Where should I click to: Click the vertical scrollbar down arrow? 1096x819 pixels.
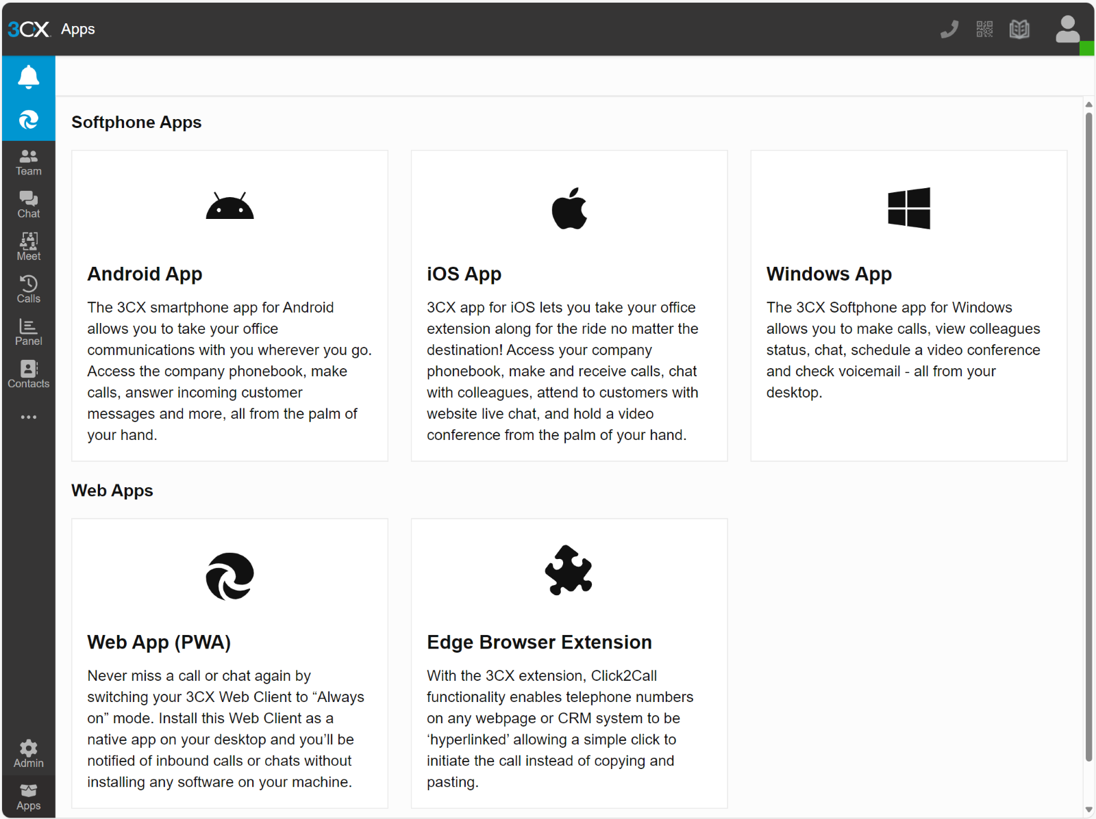(1088, 809)
